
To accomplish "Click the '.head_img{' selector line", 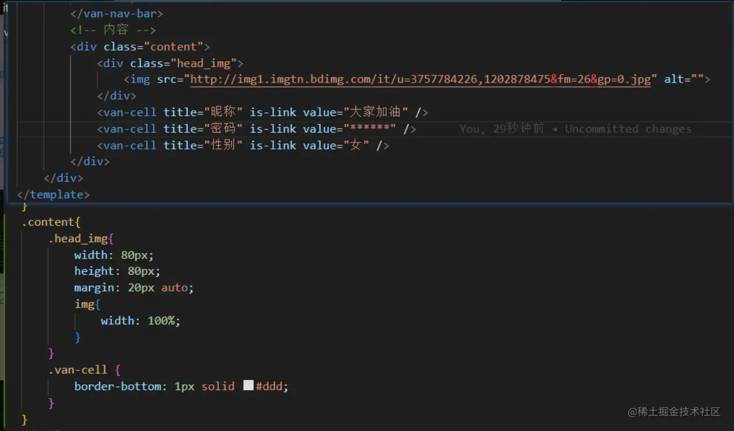I will pyautogui.click(x=81, y=239).
